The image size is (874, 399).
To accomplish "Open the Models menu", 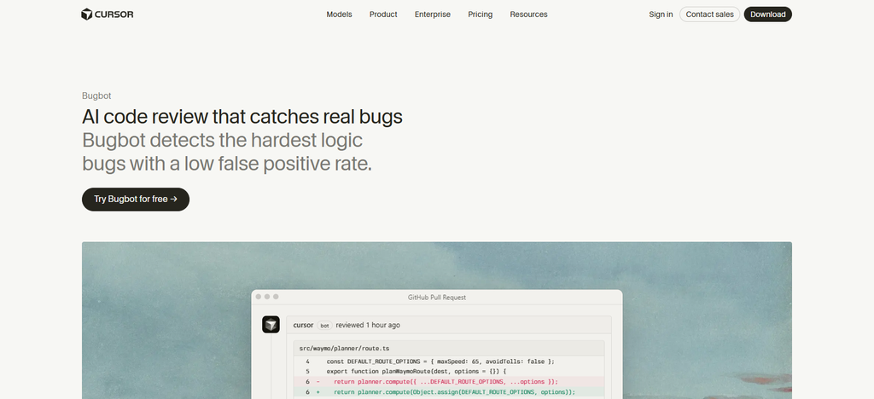I will coord(339,14).
